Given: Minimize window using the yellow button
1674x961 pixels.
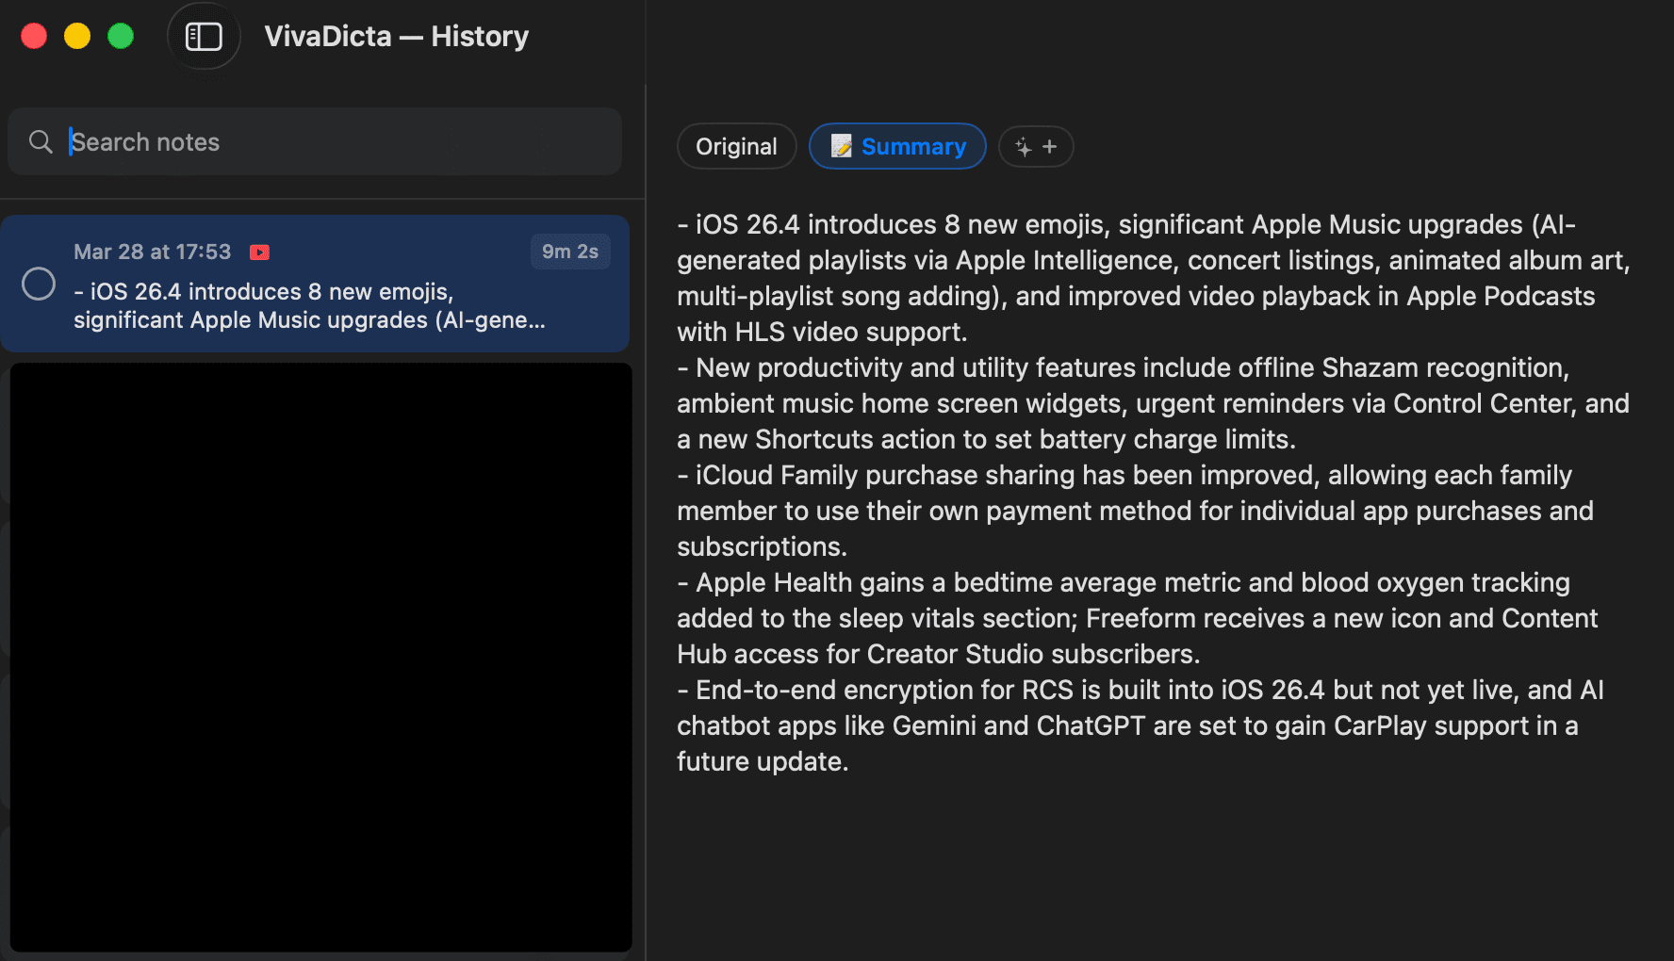Looking at the screenshot, I should tap(77, 36).
